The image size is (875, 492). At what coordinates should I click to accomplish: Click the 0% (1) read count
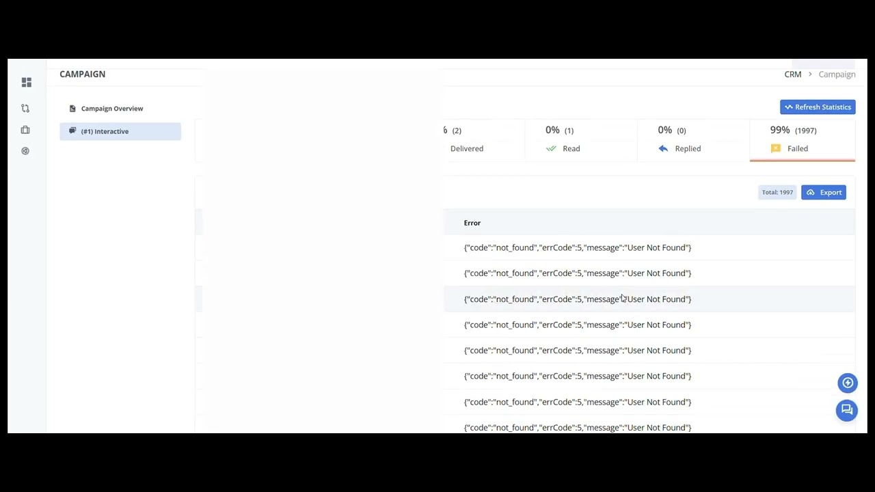coord(560,130)
